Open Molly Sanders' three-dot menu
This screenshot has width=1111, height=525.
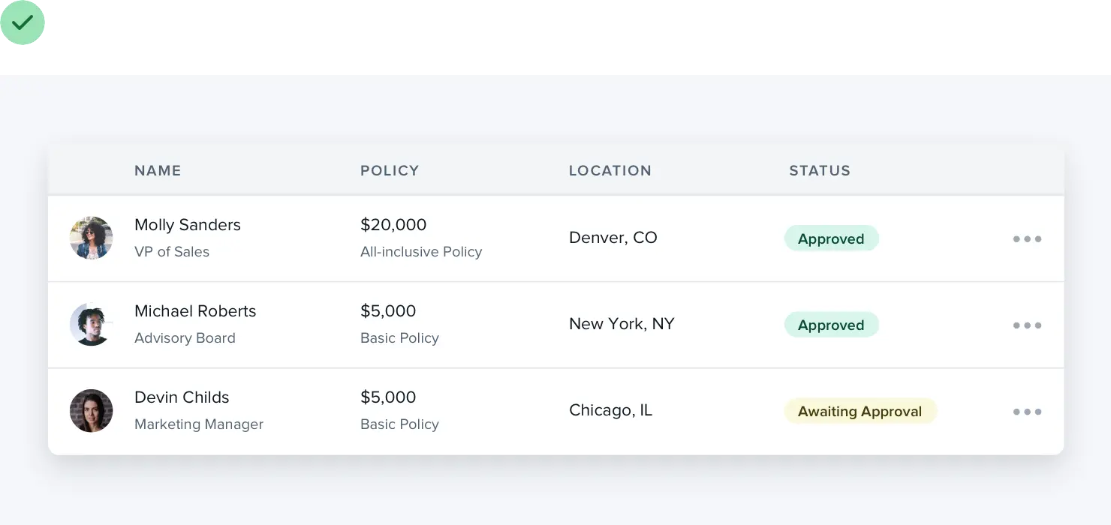tap(1027, 239)
